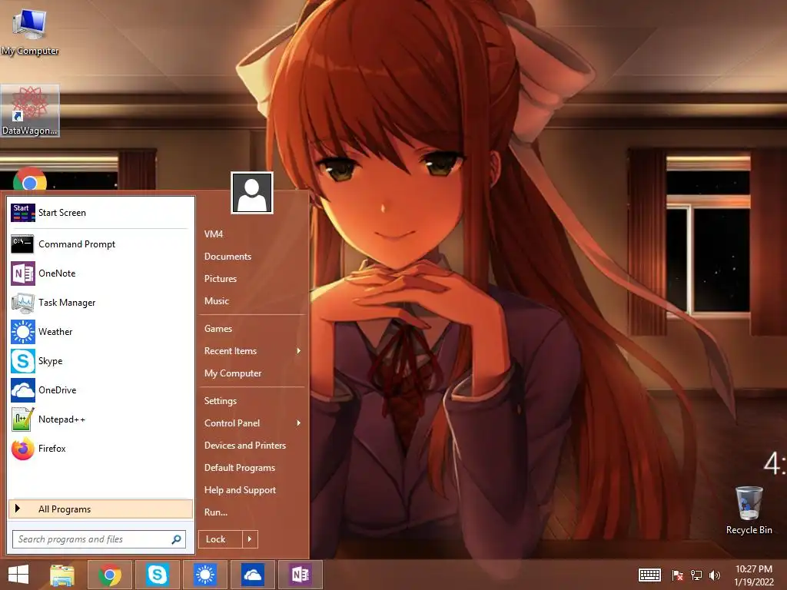787x590 pixels.
Task: Open the Weather app on the taskbar
Action: (204, 575)
